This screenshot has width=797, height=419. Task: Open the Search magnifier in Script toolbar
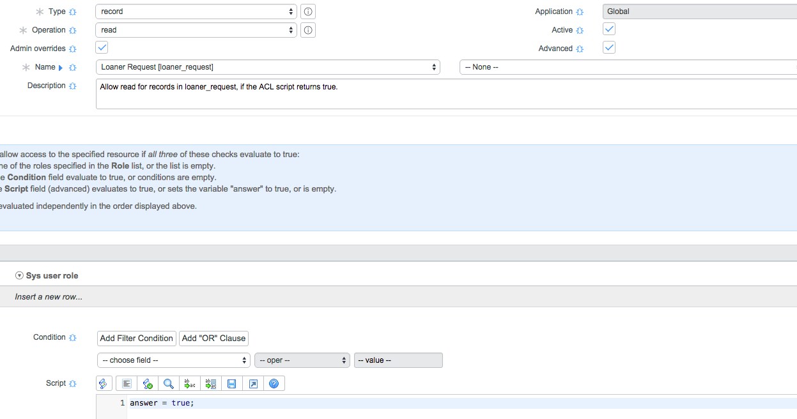point(168,383)
